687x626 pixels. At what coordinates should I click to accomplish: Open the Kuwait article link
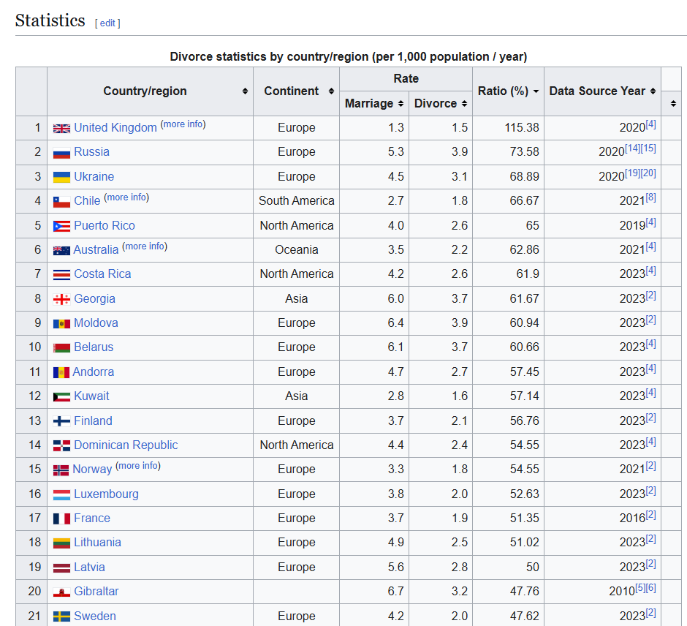pos(91,396)
